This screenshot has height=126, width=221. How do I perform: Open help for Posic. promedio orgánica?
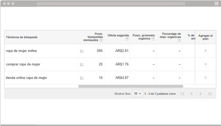point(153,39)
